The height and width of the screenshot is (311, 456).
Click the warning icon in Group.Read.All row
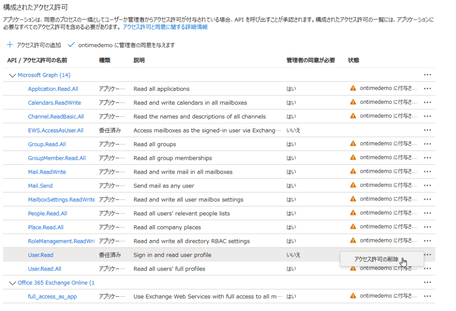click(353, 143)
